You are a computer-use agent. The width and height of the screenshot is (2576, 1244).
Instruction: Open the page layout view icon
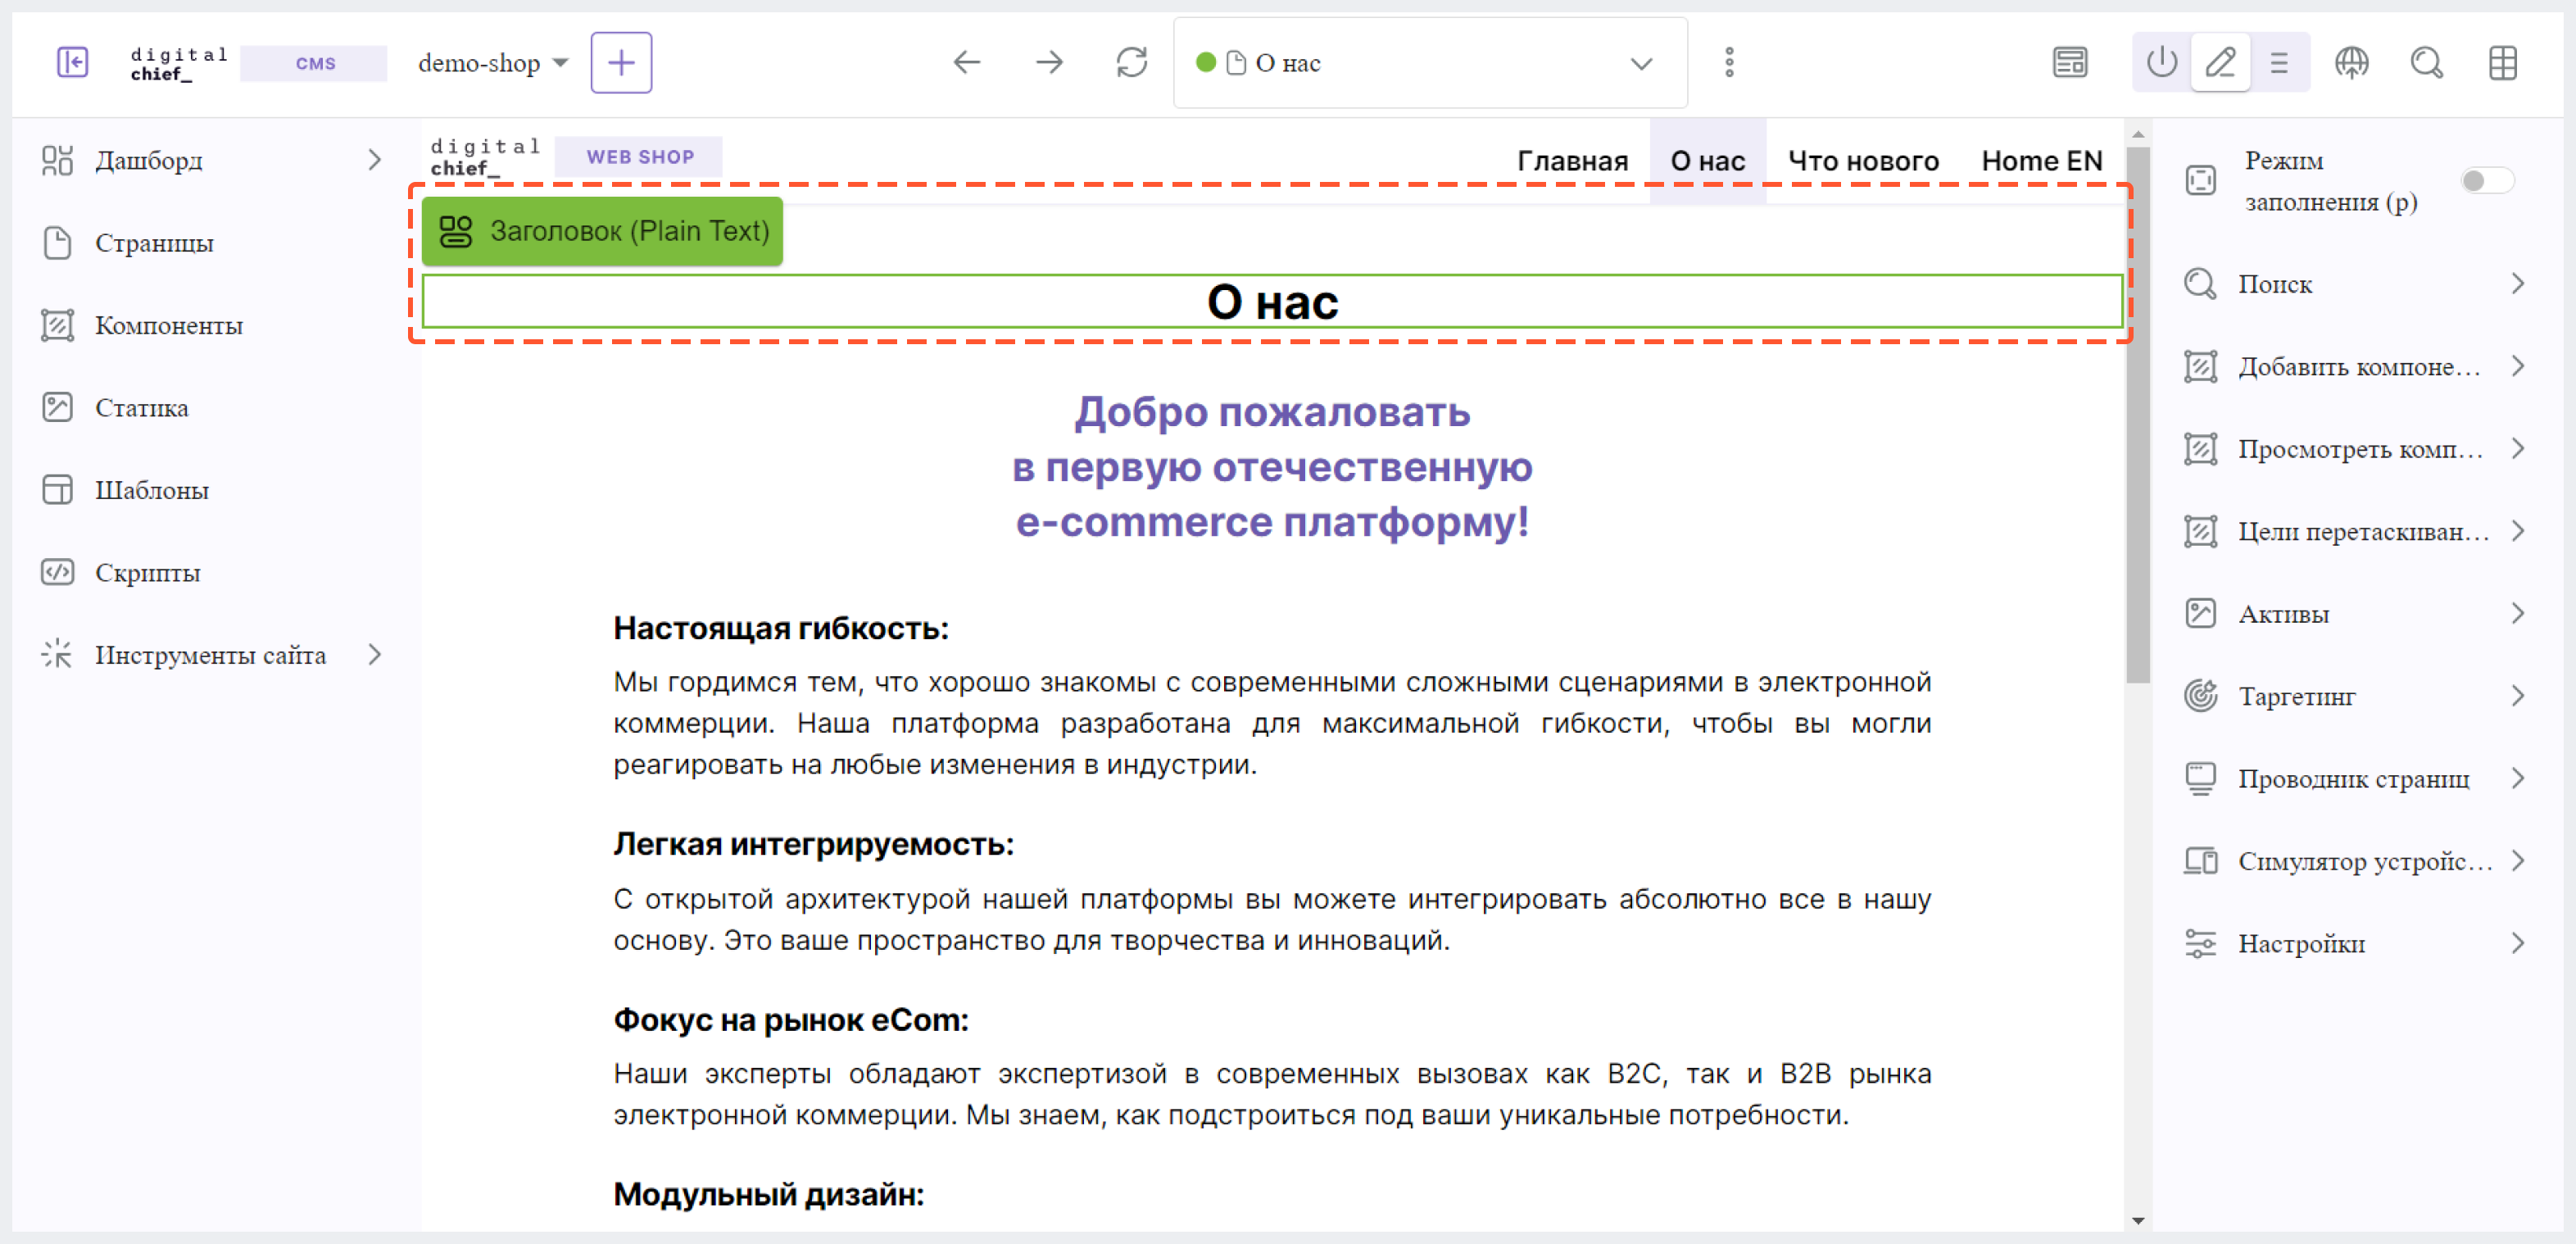click(x=2069, y=62)
